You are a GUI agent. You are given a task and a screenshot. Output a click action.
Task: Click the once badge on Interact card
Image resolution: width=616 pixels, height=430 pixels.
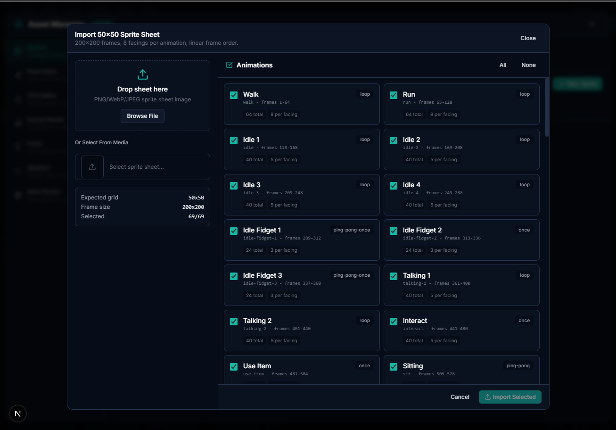(x=524, y=321)
